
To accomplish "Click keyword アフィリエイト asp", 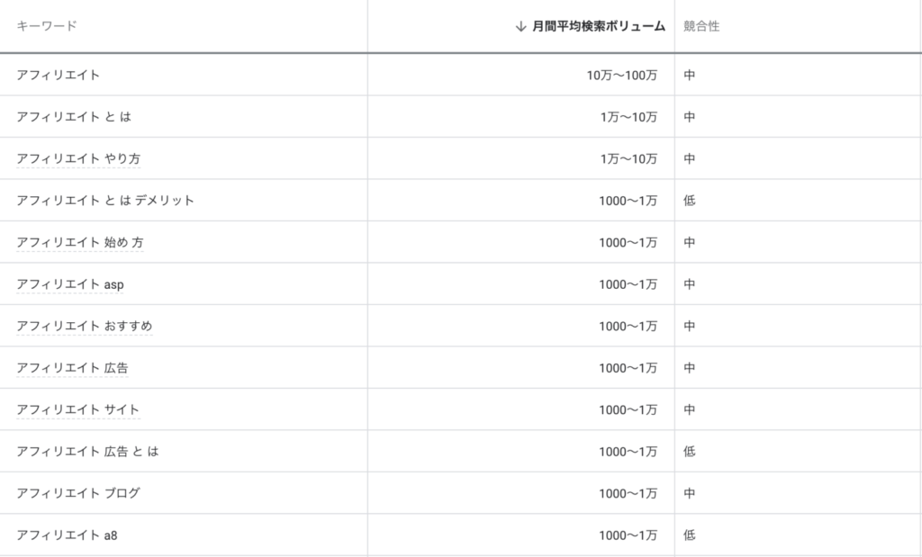I will coord(70,284).
